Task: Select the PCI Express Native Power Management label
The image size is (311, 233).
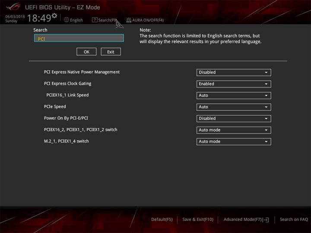Action: 82,72
